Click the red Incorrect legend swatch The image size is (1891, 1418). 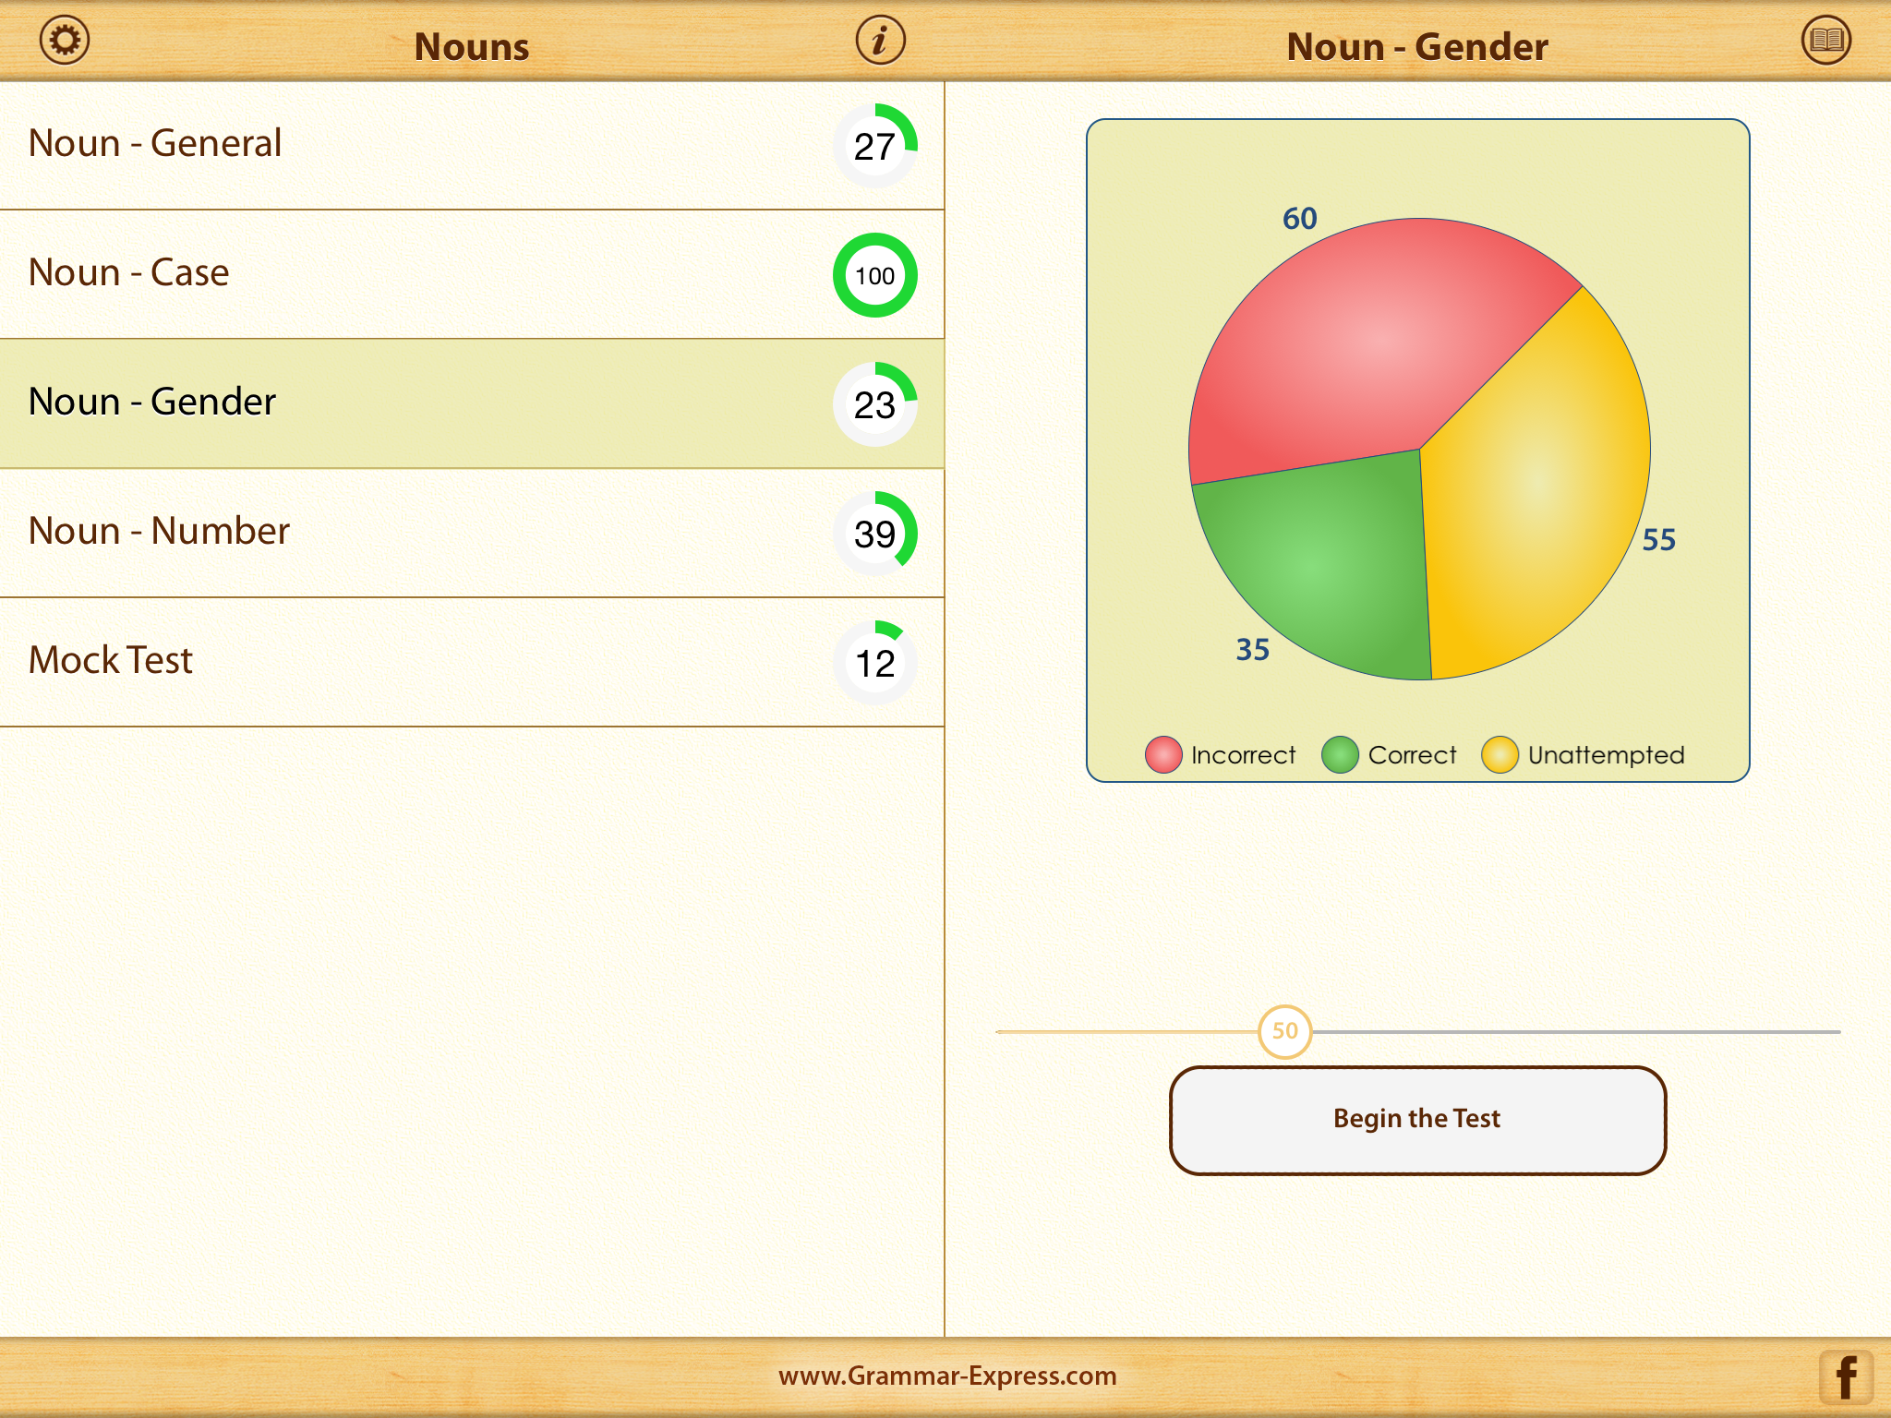[1162, 754]
